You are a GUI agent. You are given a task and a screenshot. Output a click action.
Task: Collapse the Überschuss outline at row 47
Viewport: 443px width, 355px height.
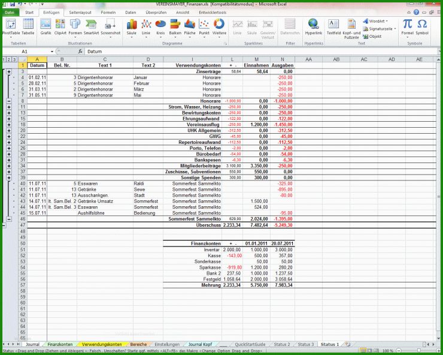pyautogui.click(x=4, y=225)
